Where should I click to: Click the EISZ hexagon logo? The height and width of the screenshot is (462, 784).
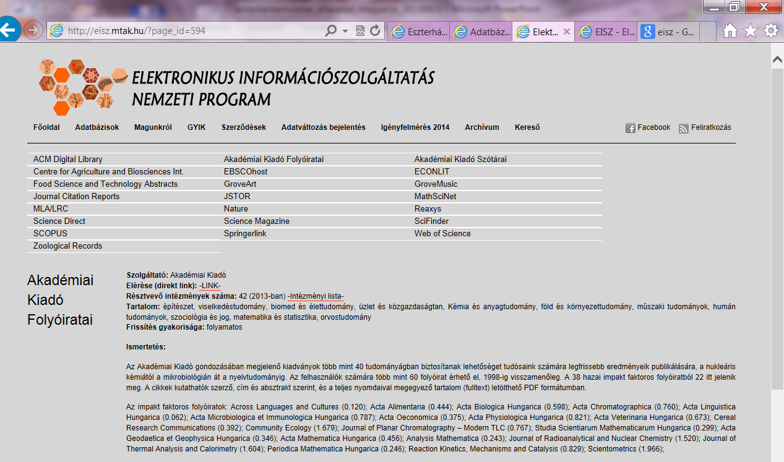pyautogui.click(x=84, y=88)
